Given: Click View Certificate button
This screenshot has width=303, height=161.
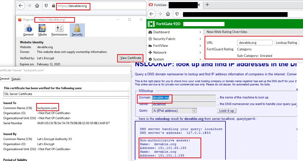Looking at the screenshot, I should coord(131,58).
